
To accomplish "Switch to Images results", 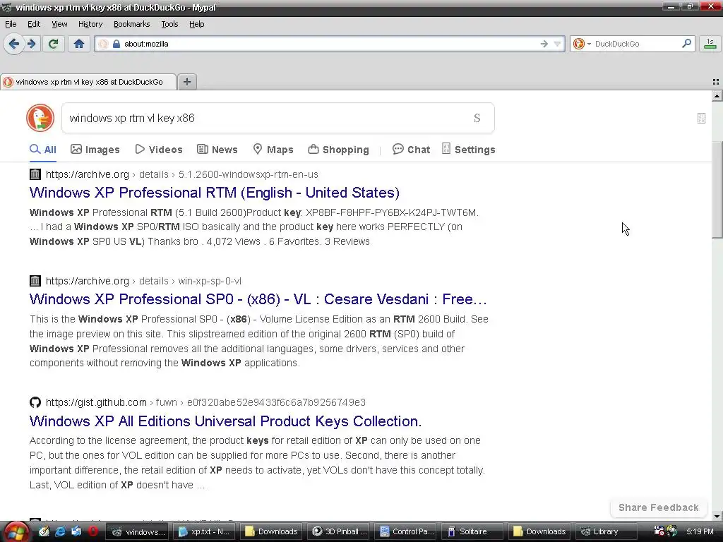I will (x=95, y=150).
